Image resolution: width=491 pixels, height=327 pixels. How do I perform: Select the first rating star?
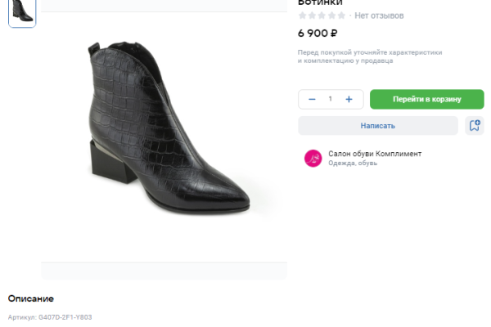303,16
